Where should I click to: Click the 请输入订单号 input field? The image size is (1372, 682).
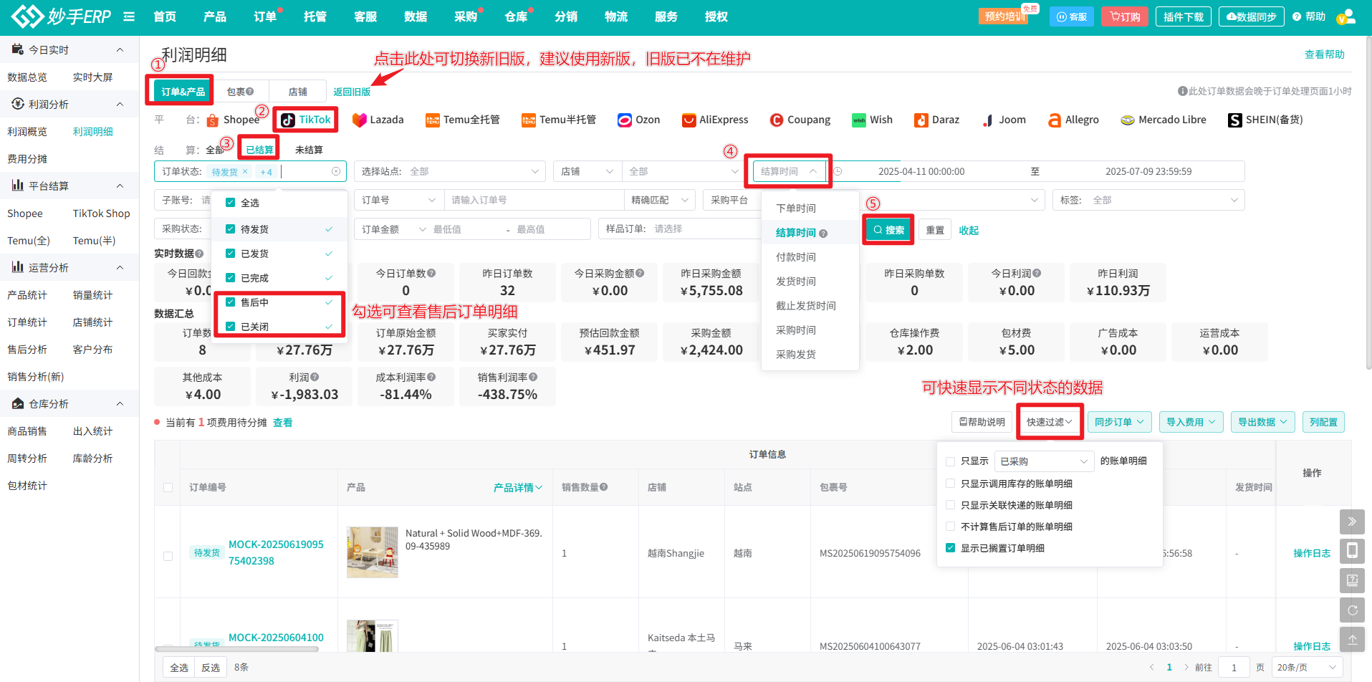pyautogui.click(x=534, y=200)
